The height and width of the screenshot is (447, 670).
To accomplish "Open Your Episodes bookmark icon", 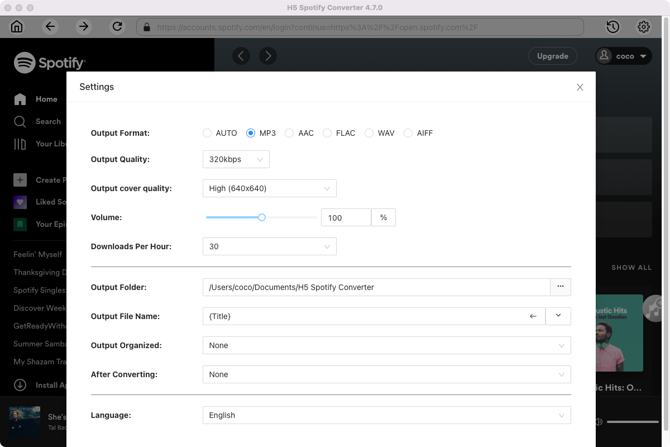I will coord(20,225).
